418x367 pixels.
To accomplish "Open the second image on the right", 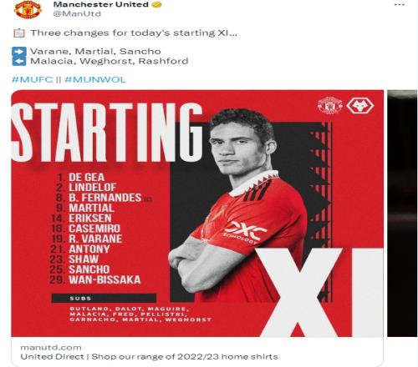I will [402, 214].
